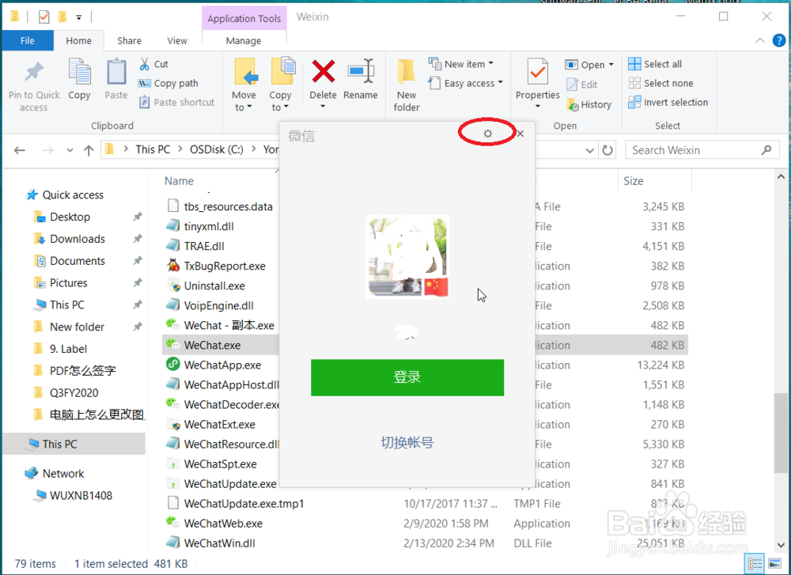Go up one folder level arrow
Viewport: 791px width, 575px height.
click(89, 150)
